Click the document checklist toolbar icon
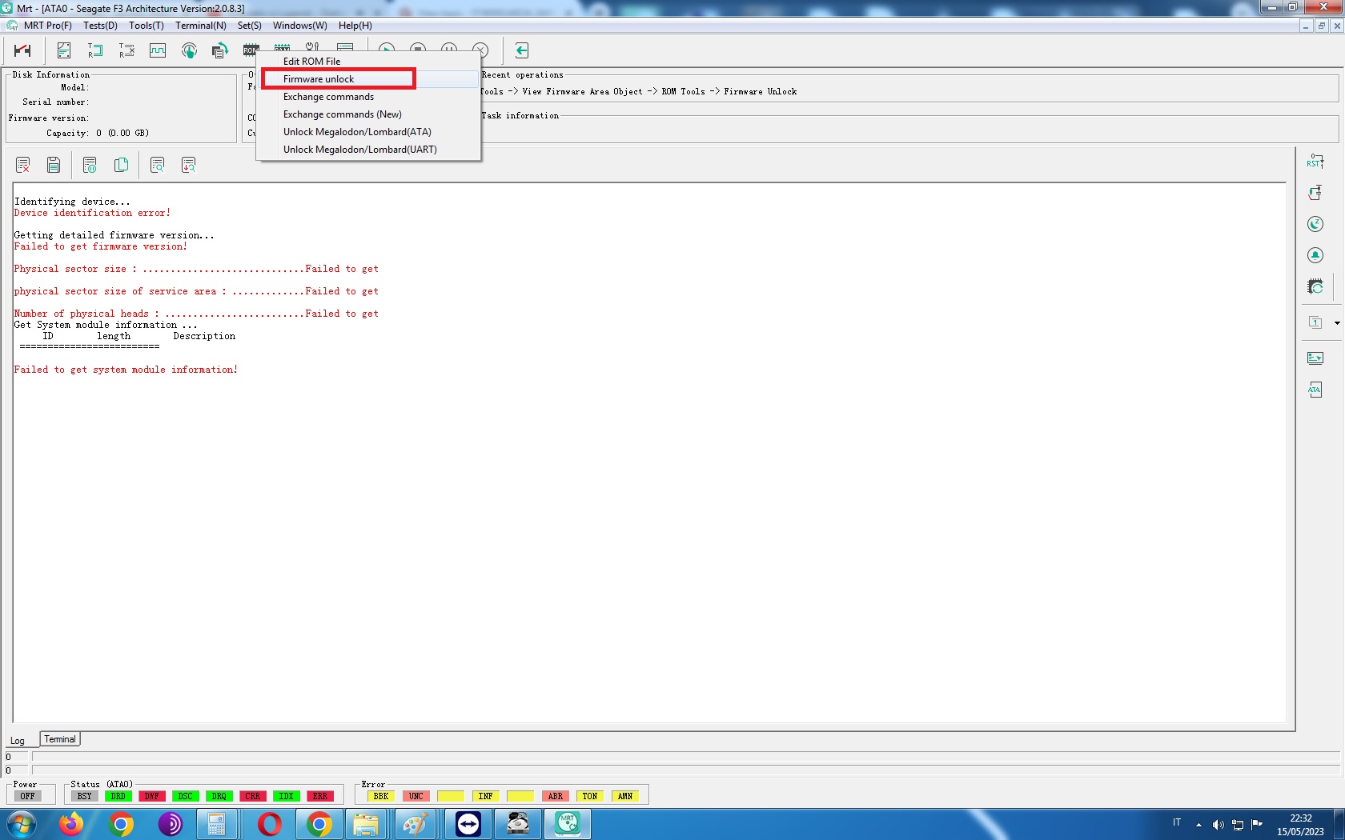 point(64,50)
